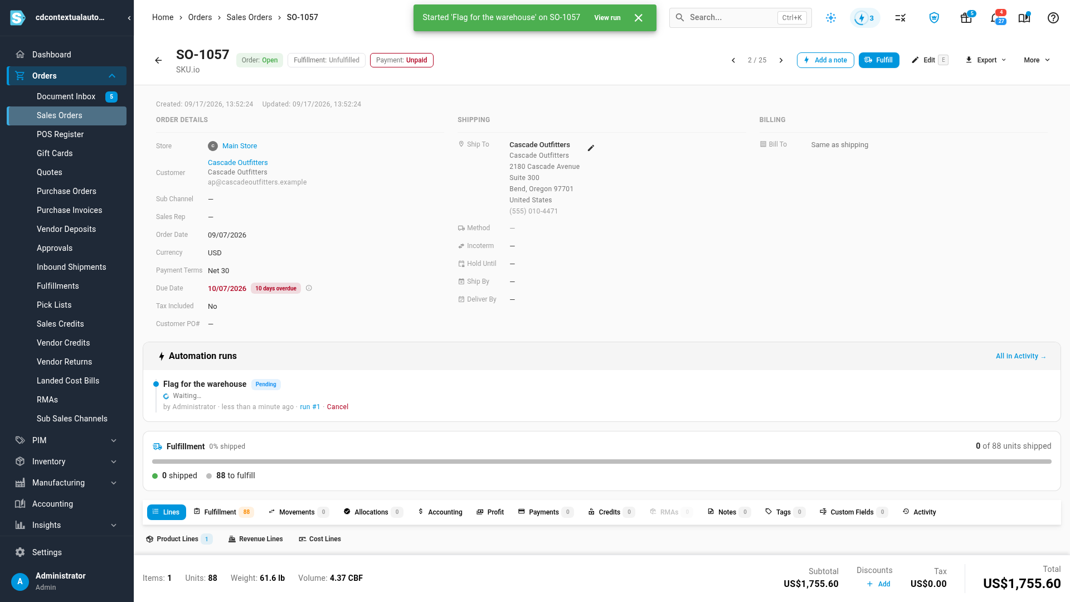
Task: Click Add a note button
Action: pyautogui.click(x=825, y=60)
